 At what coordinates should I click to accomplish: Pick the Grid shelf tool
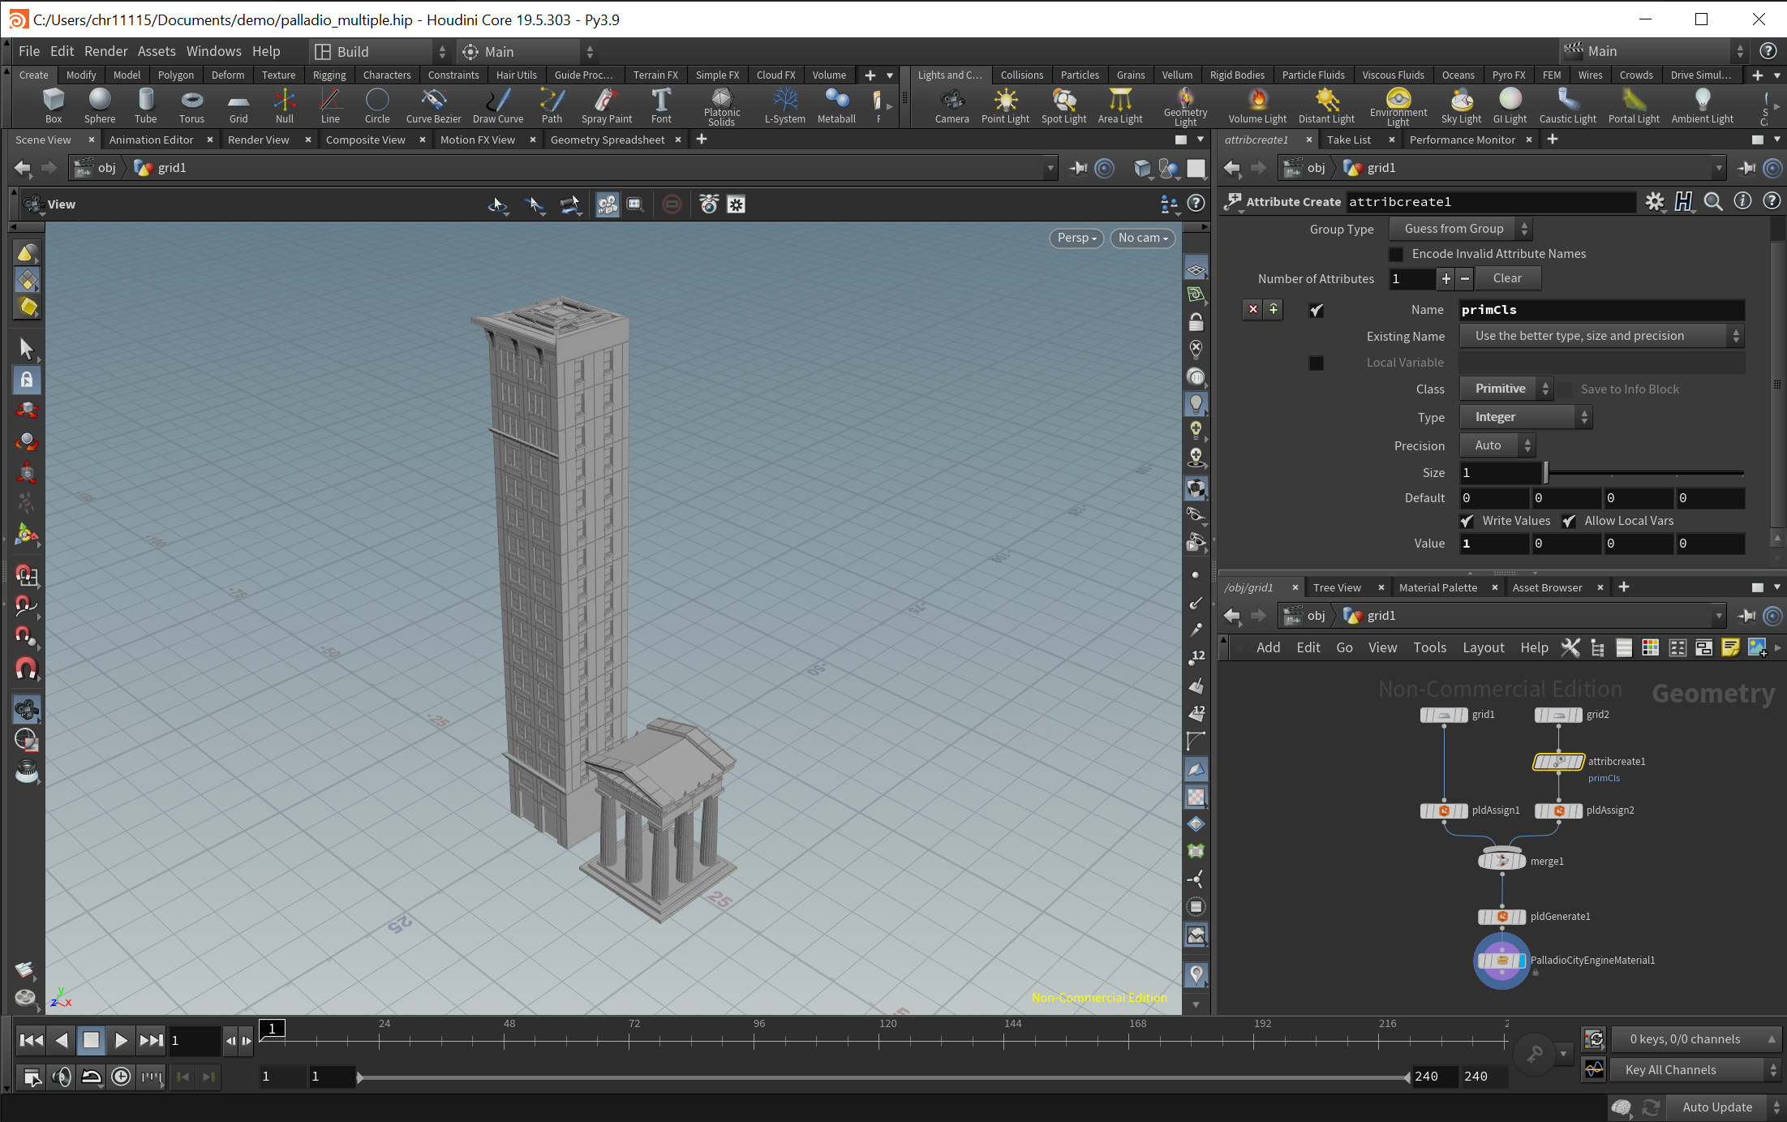pos(238,105)
